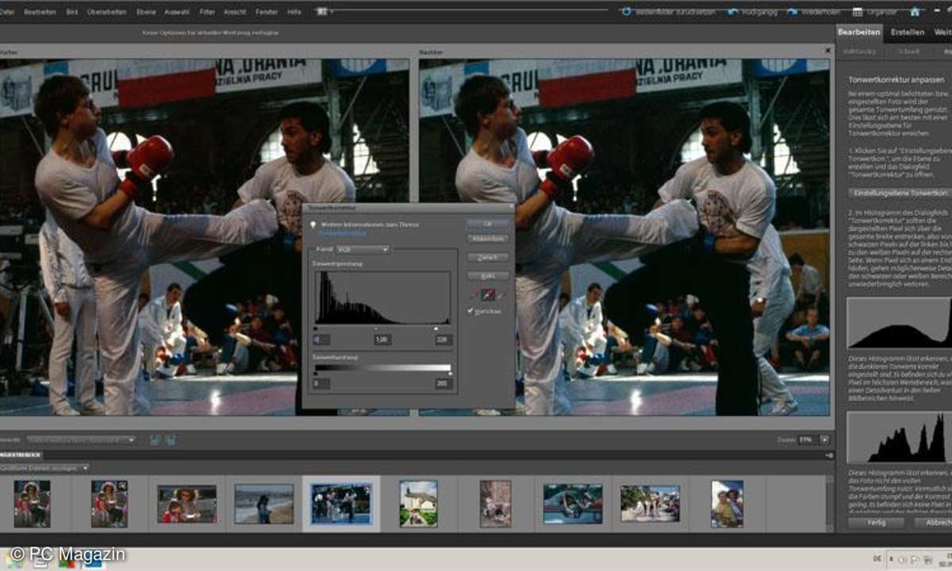This screenshot has height=571, width=952.
Task: Open the Geöffnete Dateien anzeigen dropdown
Action: (x=45, y=469)
